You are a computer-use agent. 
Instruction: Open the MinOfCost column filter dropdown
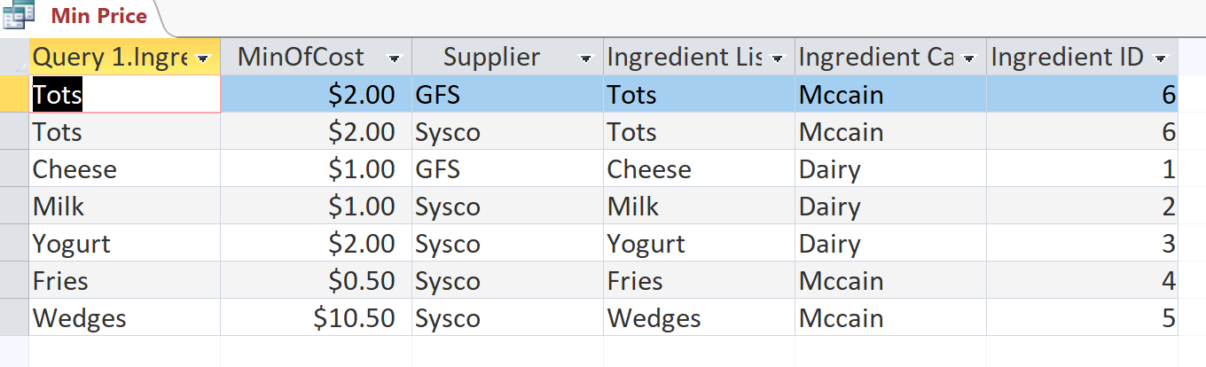point(395,59)
